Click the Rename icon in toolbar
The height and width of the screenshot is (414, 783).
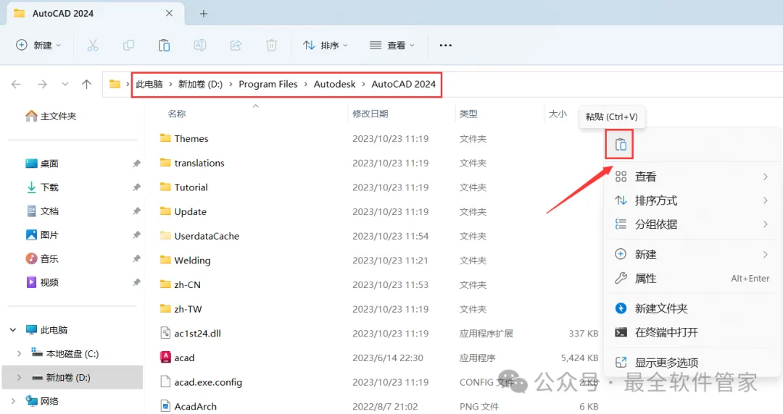pos(200,46)
